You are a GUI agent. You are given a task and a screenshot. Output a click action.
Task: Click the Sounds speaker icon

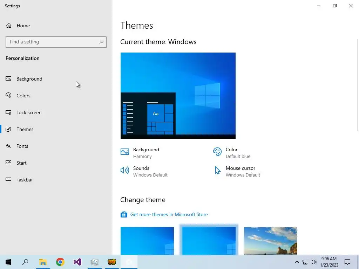[125, 170]
